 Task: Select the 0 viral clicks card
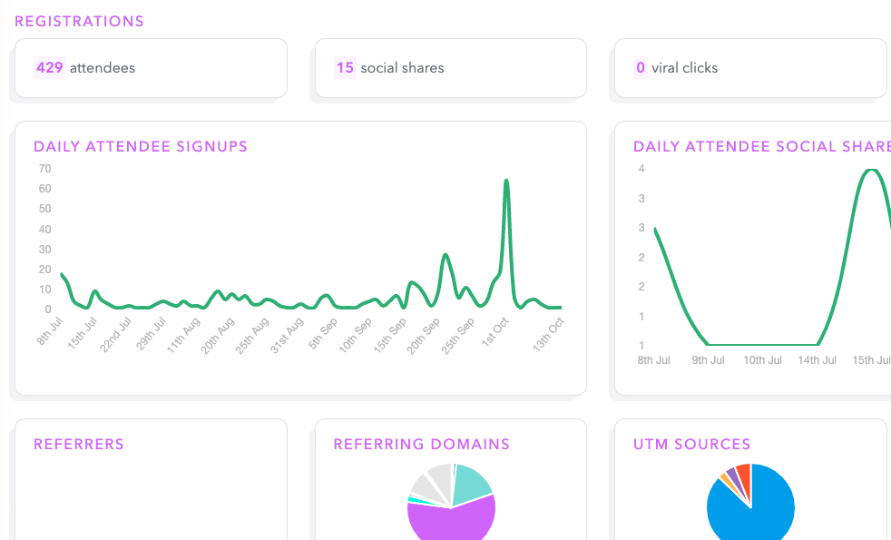749,68
